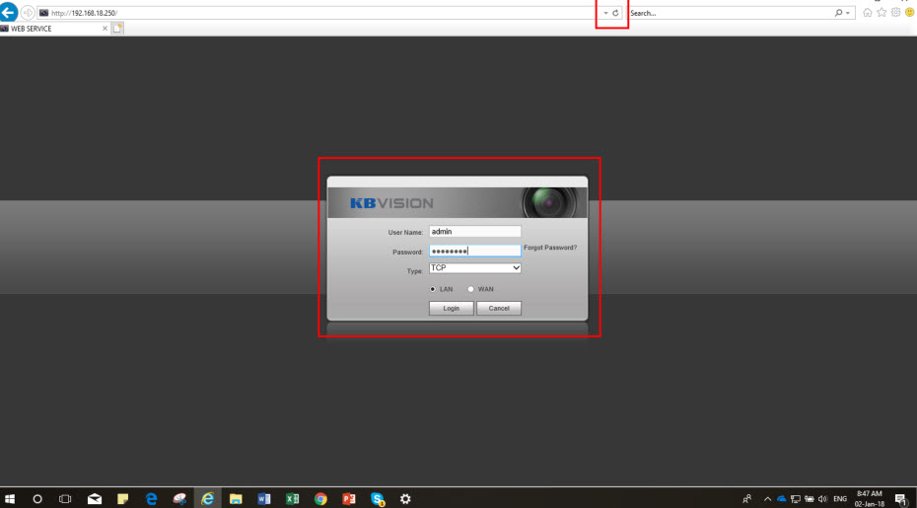Open a new tab in the browser

tap(119, 29)
